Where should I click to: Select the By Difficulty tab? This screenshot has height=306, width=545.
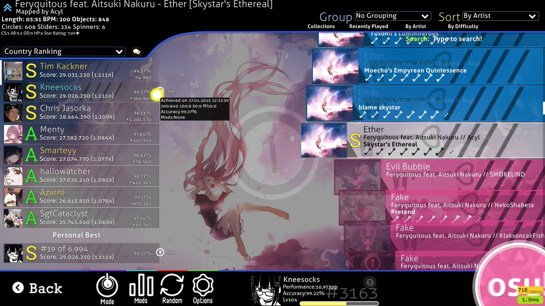click(x=463, y=26)
